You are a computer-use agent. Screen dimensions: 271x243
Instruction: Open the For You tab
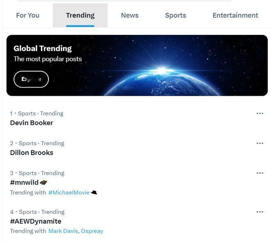(x=28, y=16)
